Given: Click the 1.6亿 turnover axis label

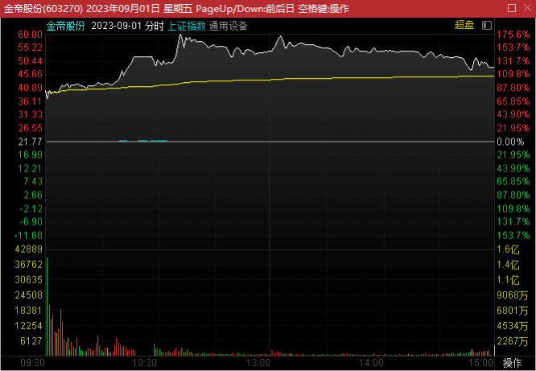Looking at the screenshot, I should [x=508, y=249].
